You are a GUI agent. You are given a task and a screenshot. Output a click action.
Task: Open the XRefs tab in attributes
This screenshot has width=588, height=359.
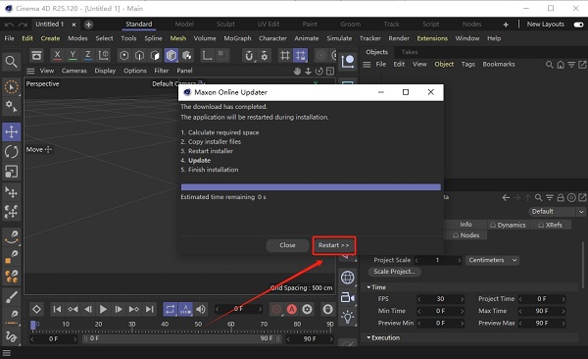click(551, 225)
